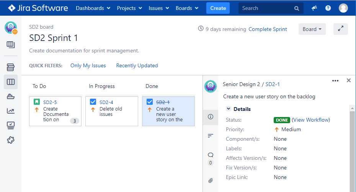Screen dimensions: 356x192
Task: Open the Projects dropdown menu
Action: point(129,8)
